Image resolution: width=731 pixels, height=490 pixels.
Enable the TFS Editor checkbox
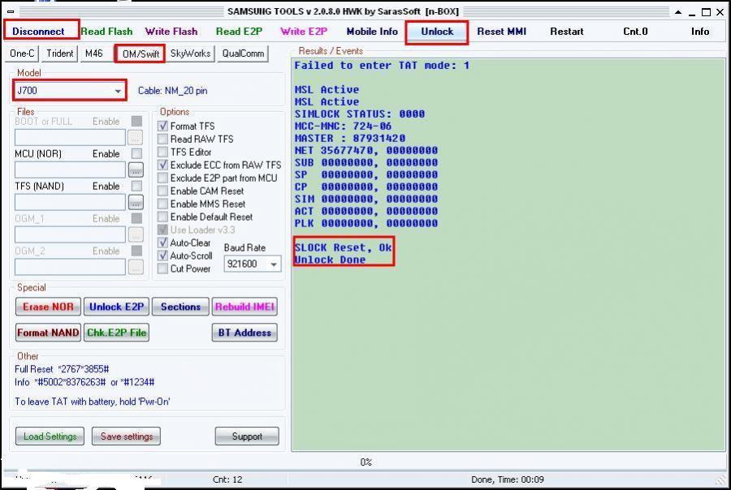[x=162, y=152]
